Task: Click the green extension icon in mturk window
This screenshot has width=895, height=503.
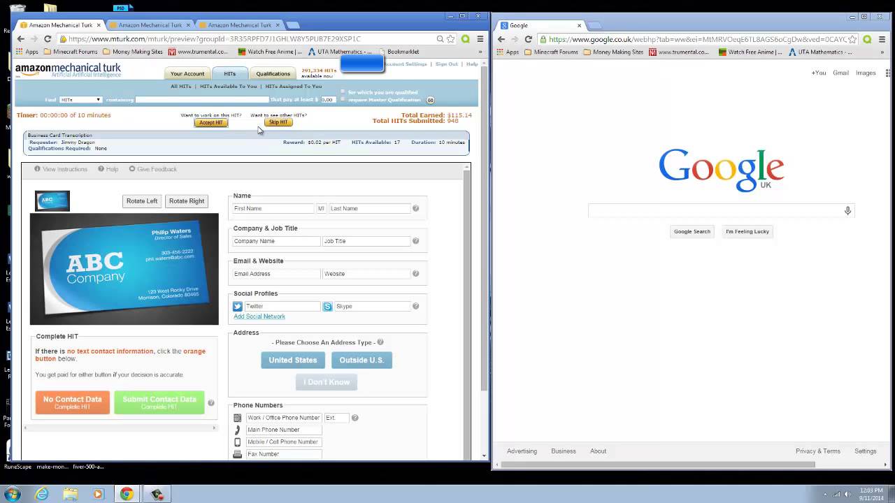Action: click(x=466, y=39)
